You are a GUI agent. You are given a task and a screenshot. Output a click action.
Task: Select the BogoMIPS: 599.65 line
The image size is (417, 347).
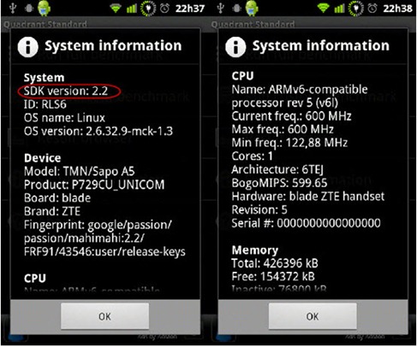coord(279,183)
